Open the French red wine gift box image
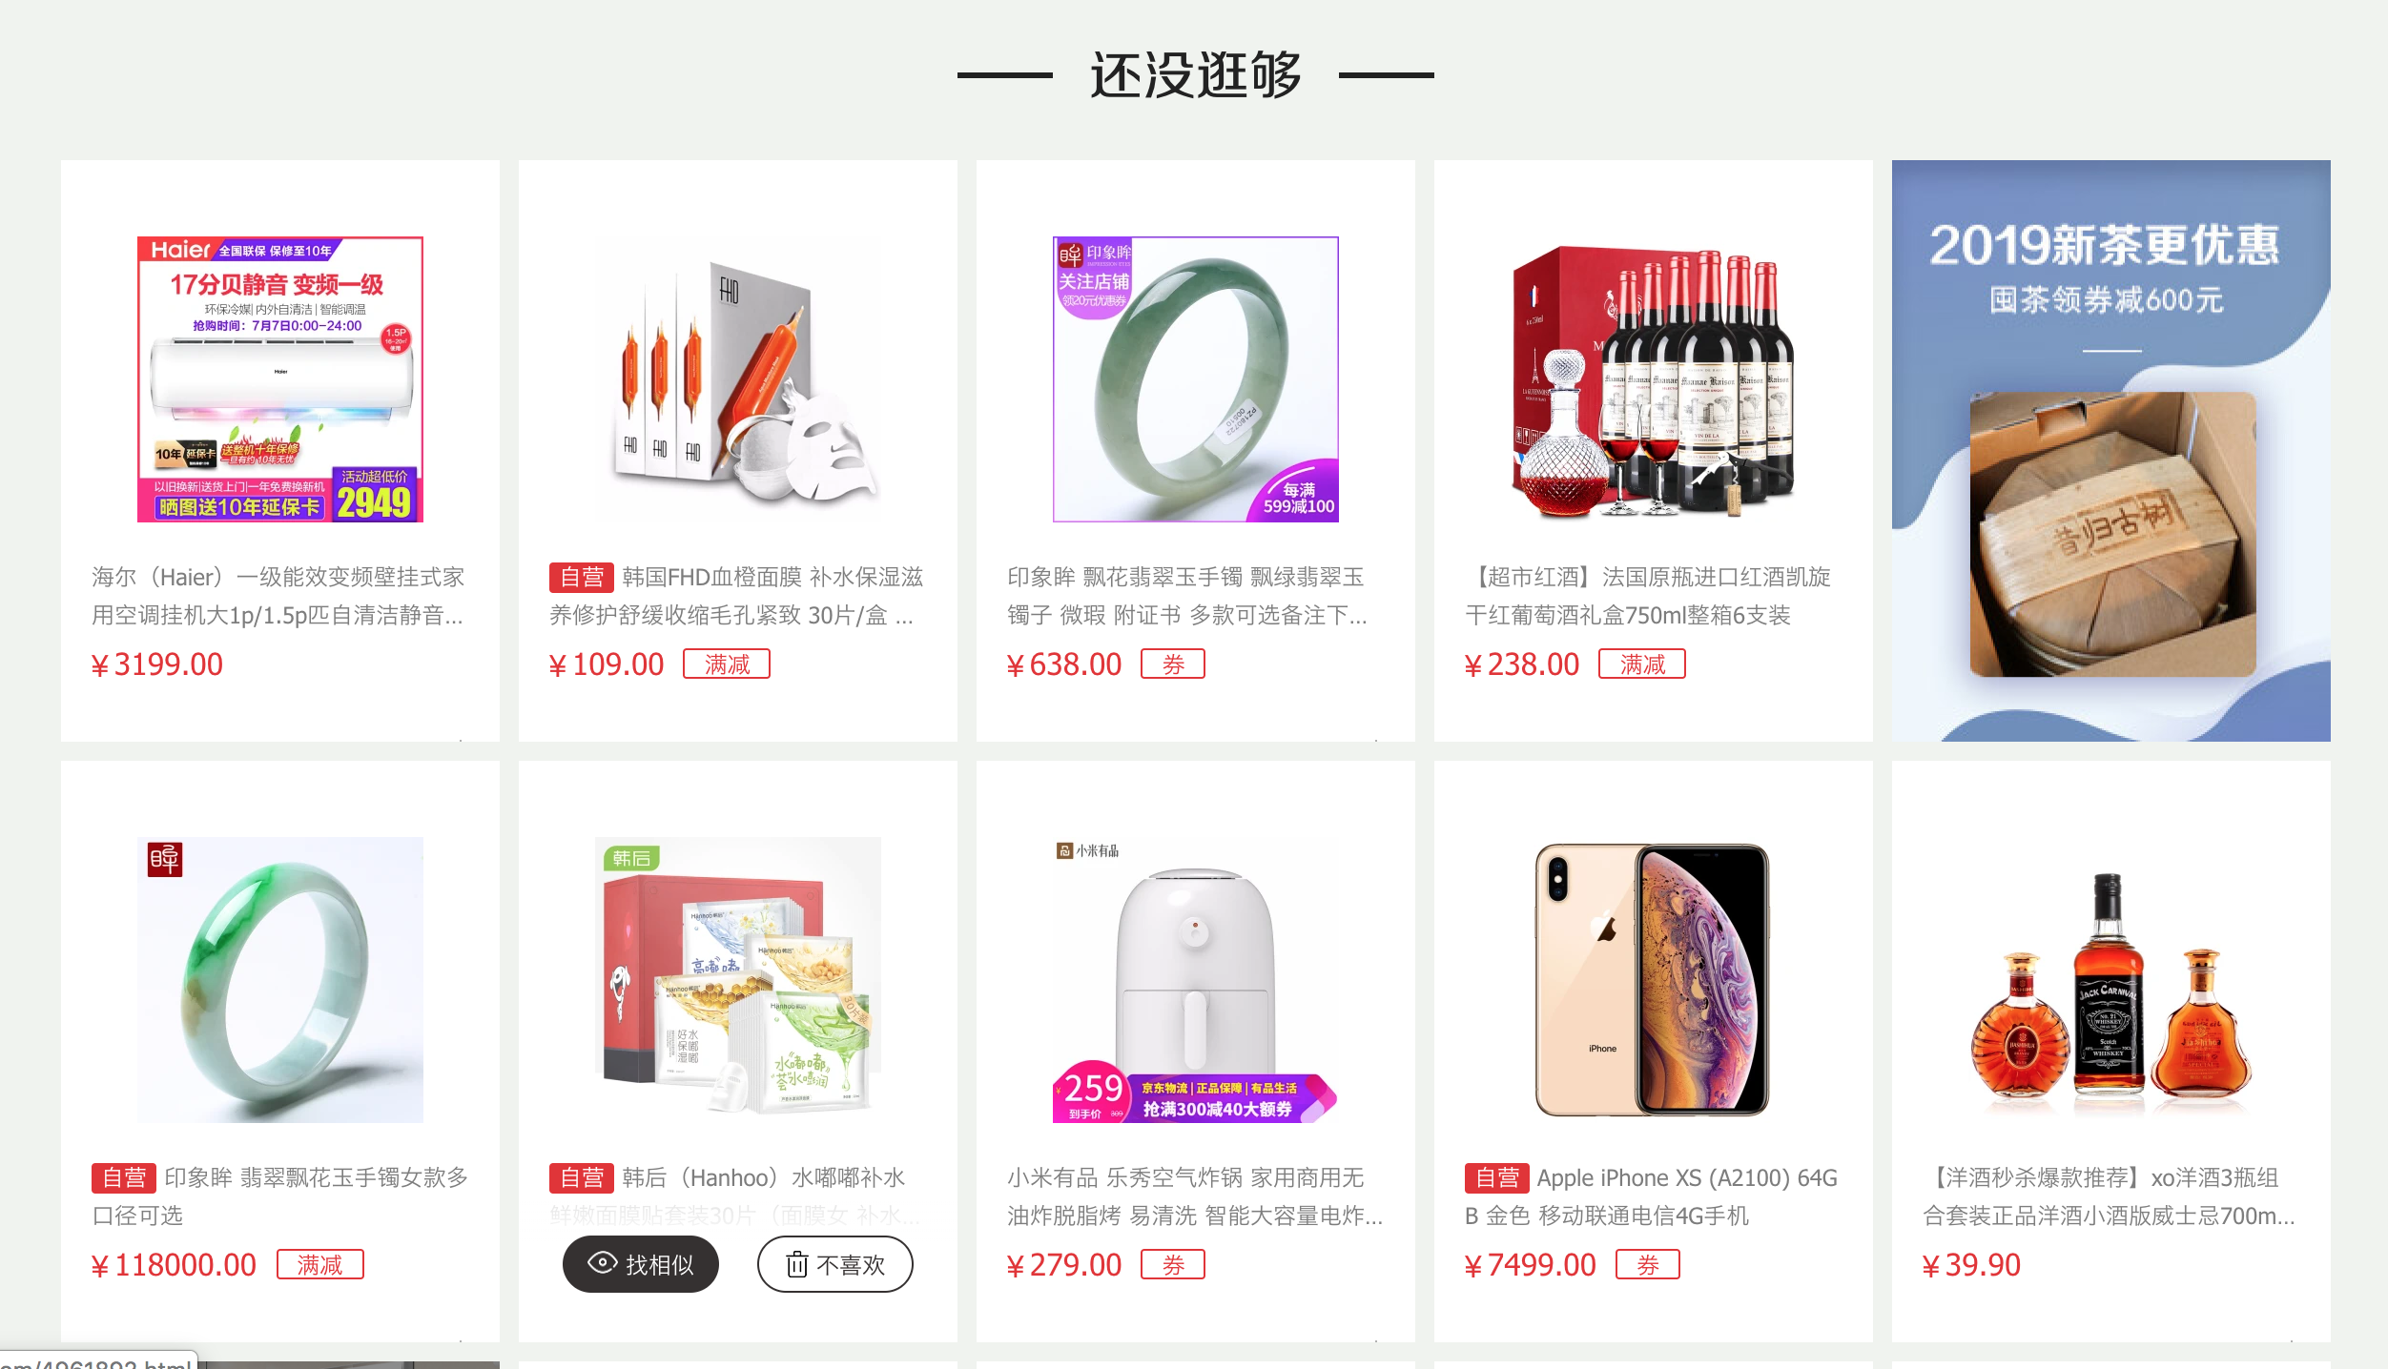This screenshot has width=2388, height=1369. coord(1654,379)
